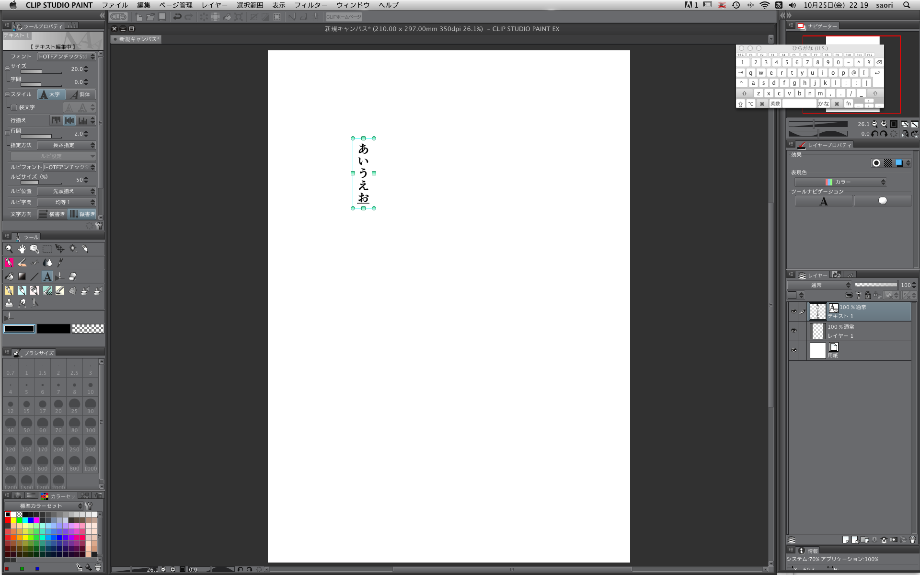Delete layer with trash icon in Layers panel

click(x=912, y=540)
